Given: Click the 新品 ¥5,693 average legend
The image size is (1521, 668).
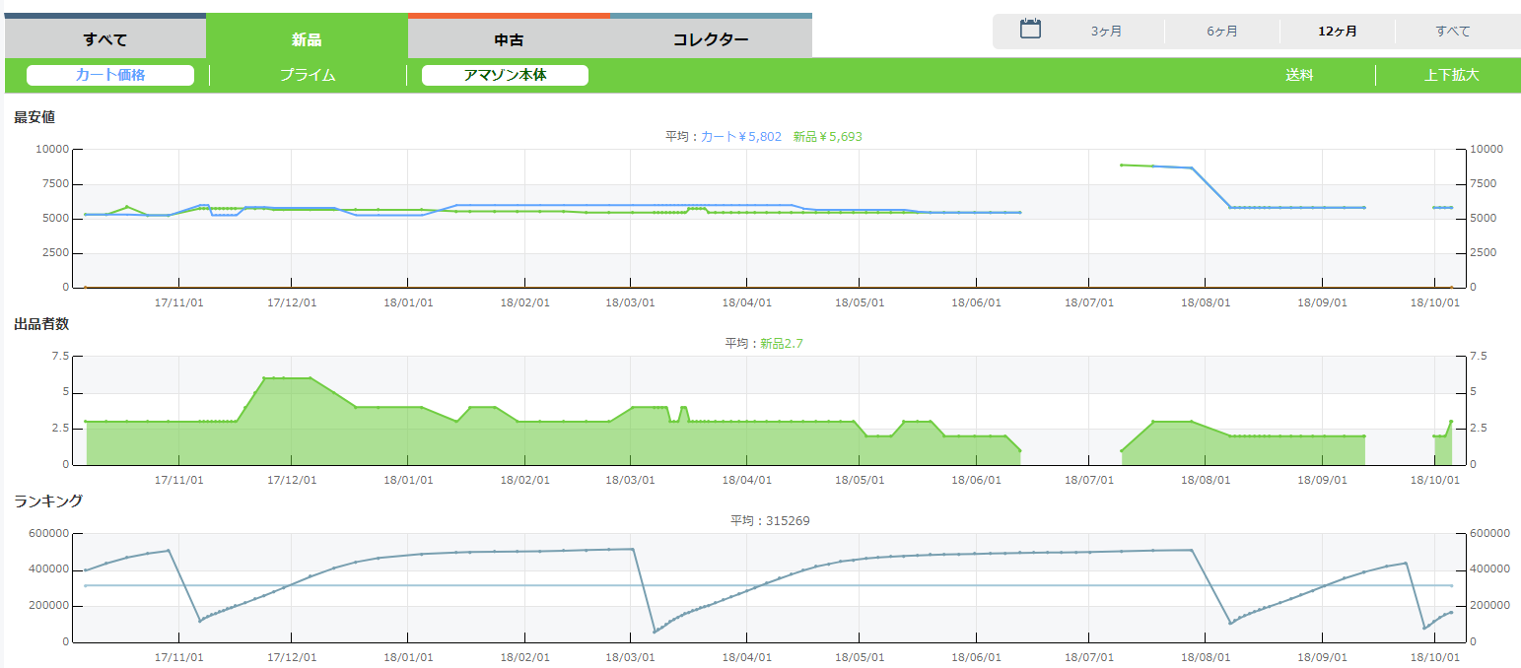Looking at the screenshot, I should [x=827, y=137].
